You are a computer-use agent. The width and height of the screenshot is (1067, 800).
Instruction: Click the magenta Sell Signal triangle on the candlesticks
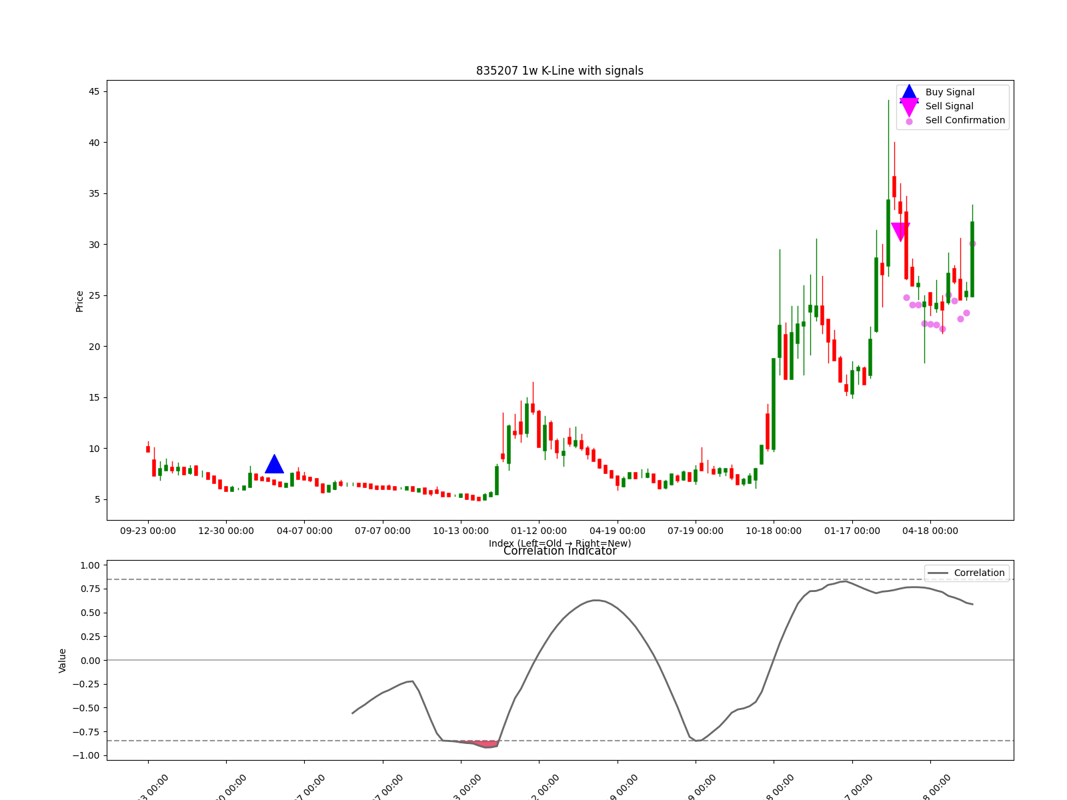click(900, 232)
